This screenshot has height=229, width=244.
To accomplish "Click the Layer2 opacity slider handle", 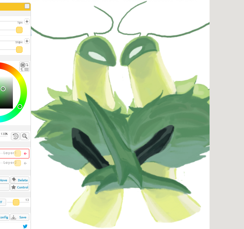I will coord(18,163).
